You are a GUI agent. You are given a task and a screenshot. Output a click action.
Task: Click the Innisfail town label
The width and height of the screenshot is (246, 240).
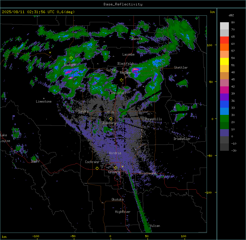click(x=118, y=93)
